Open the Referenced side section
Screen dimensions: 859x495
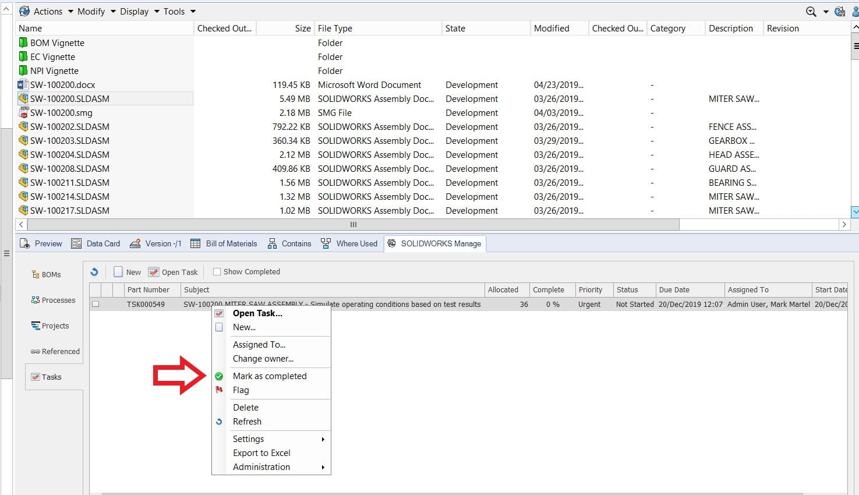55,351
